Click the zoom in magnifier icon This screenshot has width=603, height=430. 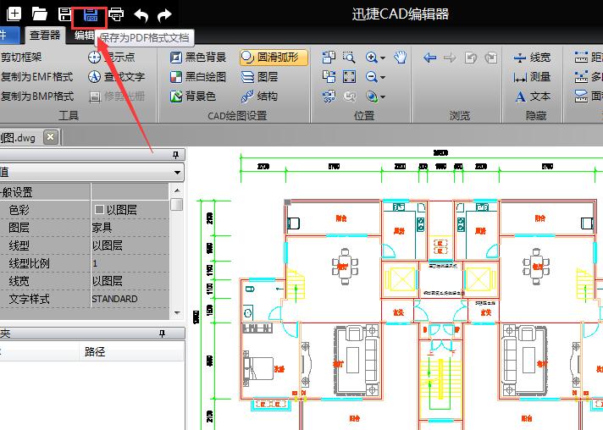pos(372,58)
